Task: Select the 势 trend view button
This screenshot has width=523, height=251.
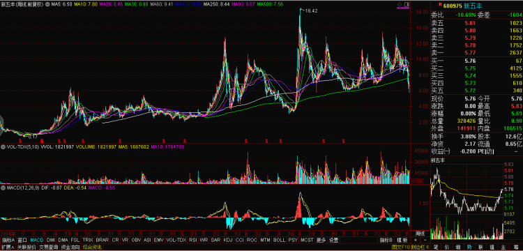Action: tap(469, 247)
